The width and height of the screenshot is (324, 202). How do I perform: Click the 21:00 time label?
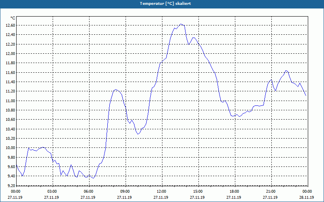tap(270, 191)
